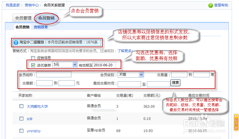Uncheck the 送优惠券 checkbox

click(x=33, y=65)
